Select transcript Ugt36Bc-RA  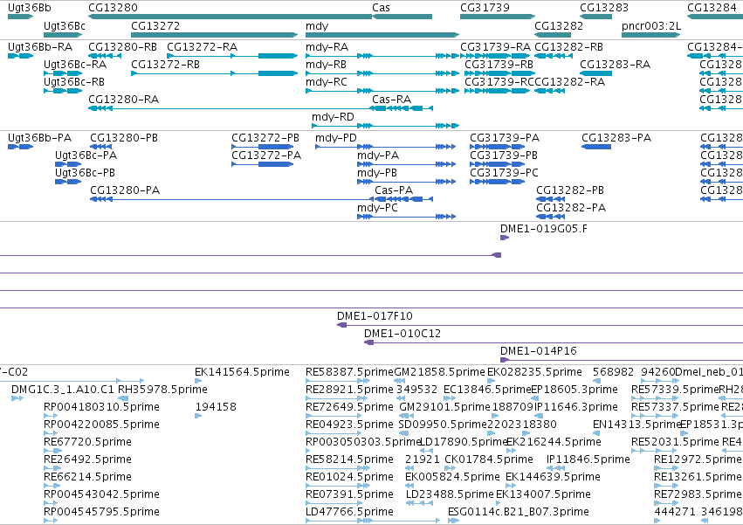coord(63,73)
